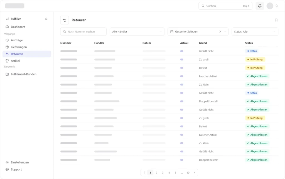The height and width of the screenshot is (179, 285).
Task: Expand the account chevron beside avatar
Action: coord(276,6)
